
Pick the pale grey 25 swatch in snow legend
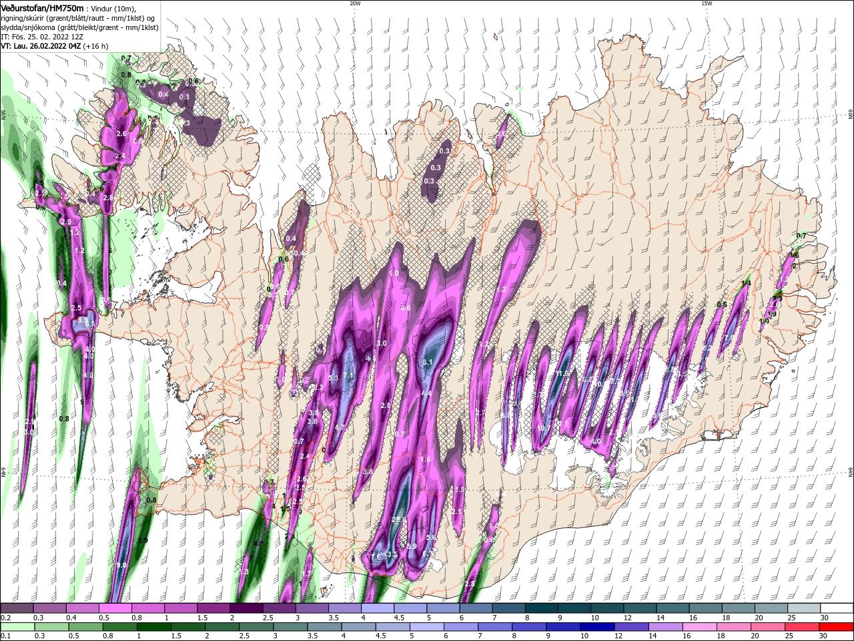click(x=804, y=608)
